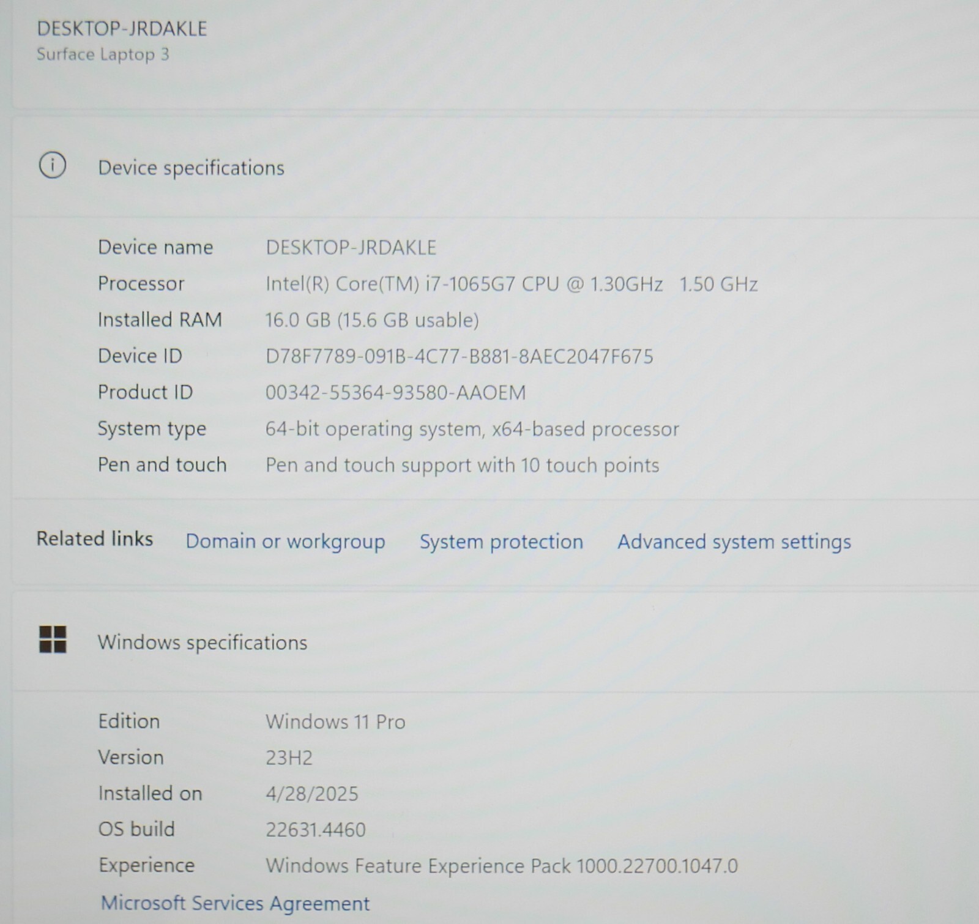
Task: Click the Processor label
Action: click(141, 283)
